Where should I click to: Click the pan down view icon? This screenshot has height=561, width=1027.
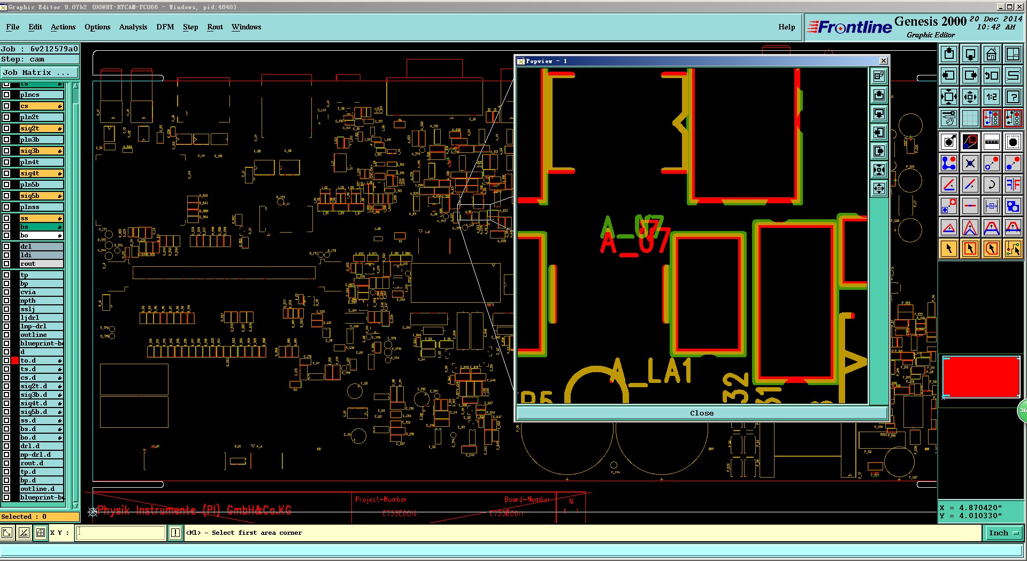coord(970,54)
